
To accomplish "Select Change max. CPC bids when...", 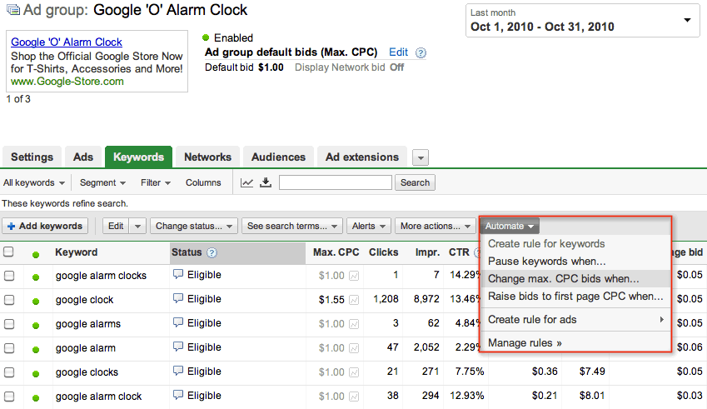I will point(575,279).
